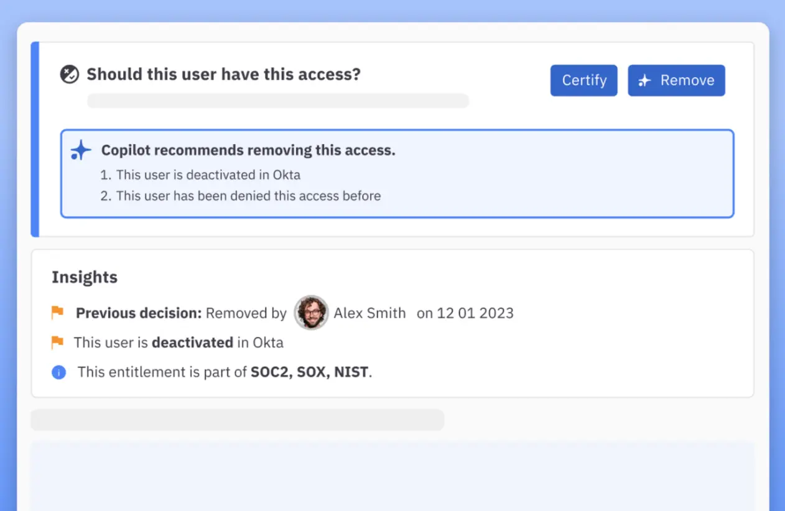Click the removal date 12 01 2023
The width and height of the screenshot is (785, 511).
[475, 313]
